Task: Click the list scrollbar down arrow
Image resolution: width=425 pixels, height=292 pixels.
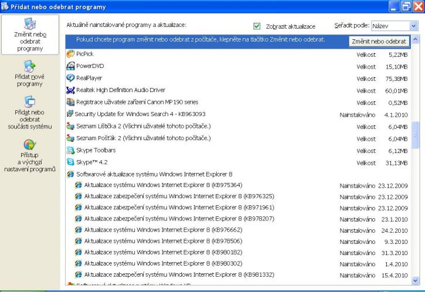Action: point(415,281)
